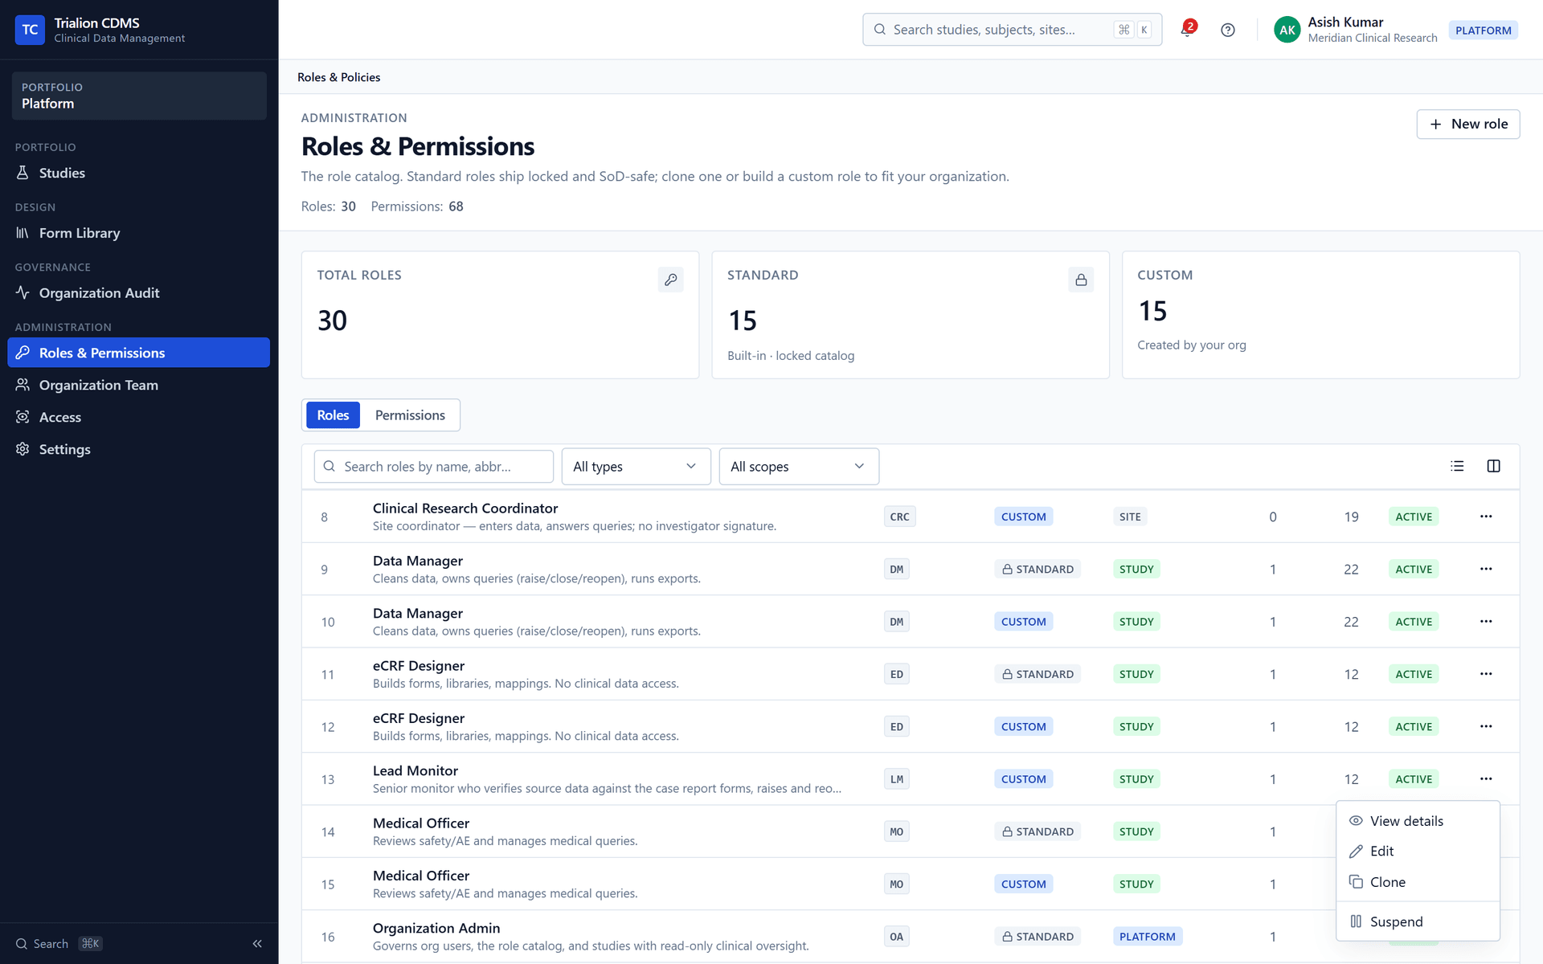Image resolution: width=1543 pixels, height=964 pixels.
Task: Open Organization Team in the sidebar
Action: pyautogui.click(x=138, y=385)
